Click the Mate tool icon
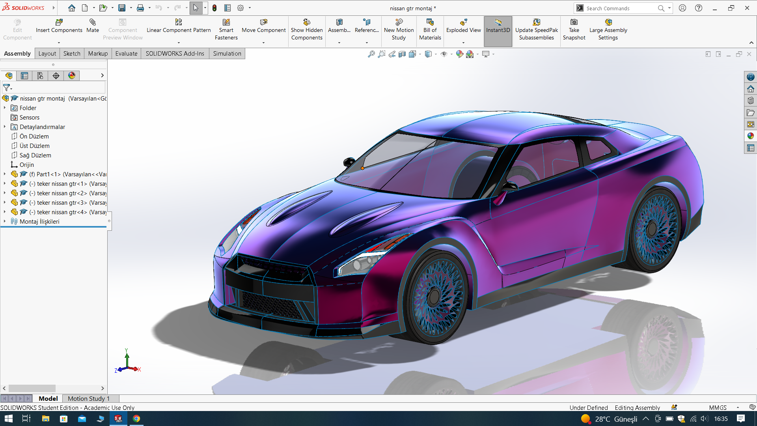Viewport: 757px width, 426px height. coord(93,22)
